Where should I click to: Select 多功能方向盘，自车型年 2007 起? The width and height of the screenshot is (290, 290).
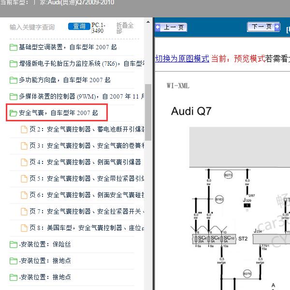coord(65,80)
